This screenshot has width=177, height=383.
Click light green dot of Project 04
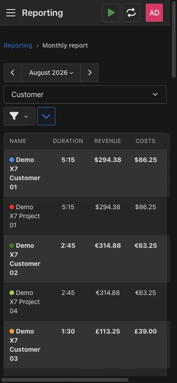click(x=12, y=293)
